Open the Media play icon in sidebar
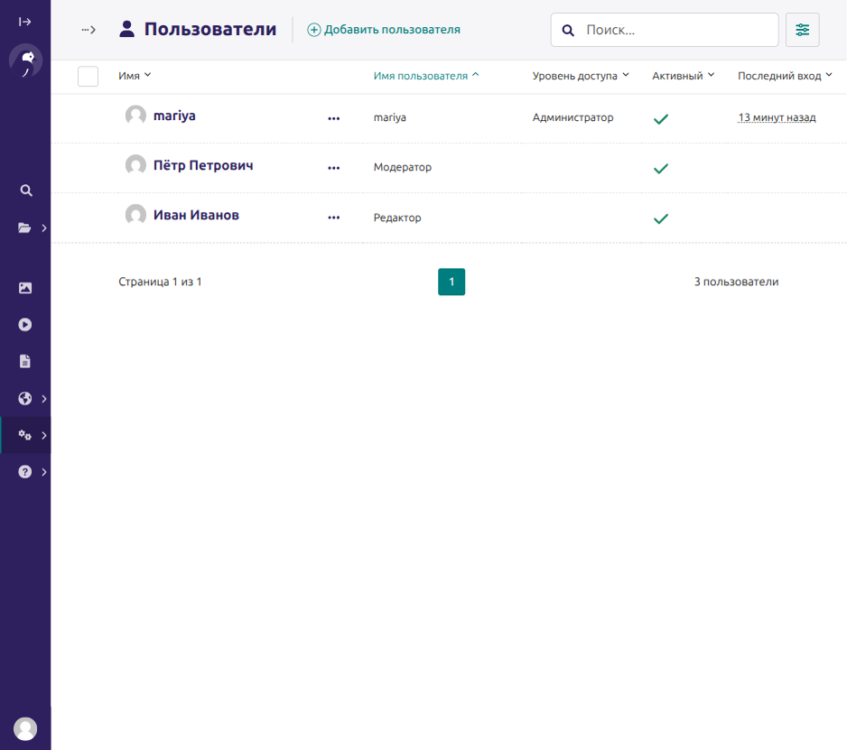 tap(25, 325)
